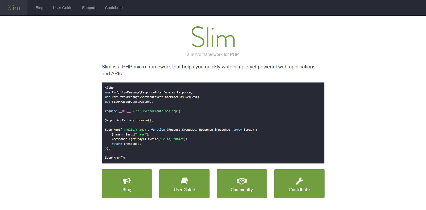The width and height of the screenshot is (426, 210).
Task: Open the green Community tile label
Action: [x=242, y=190]
